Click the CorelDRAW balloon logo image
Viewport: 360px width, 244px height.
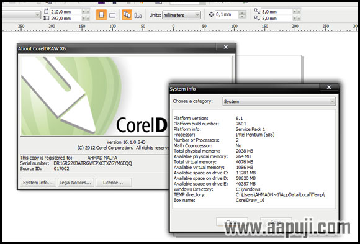tap(71, 96)
